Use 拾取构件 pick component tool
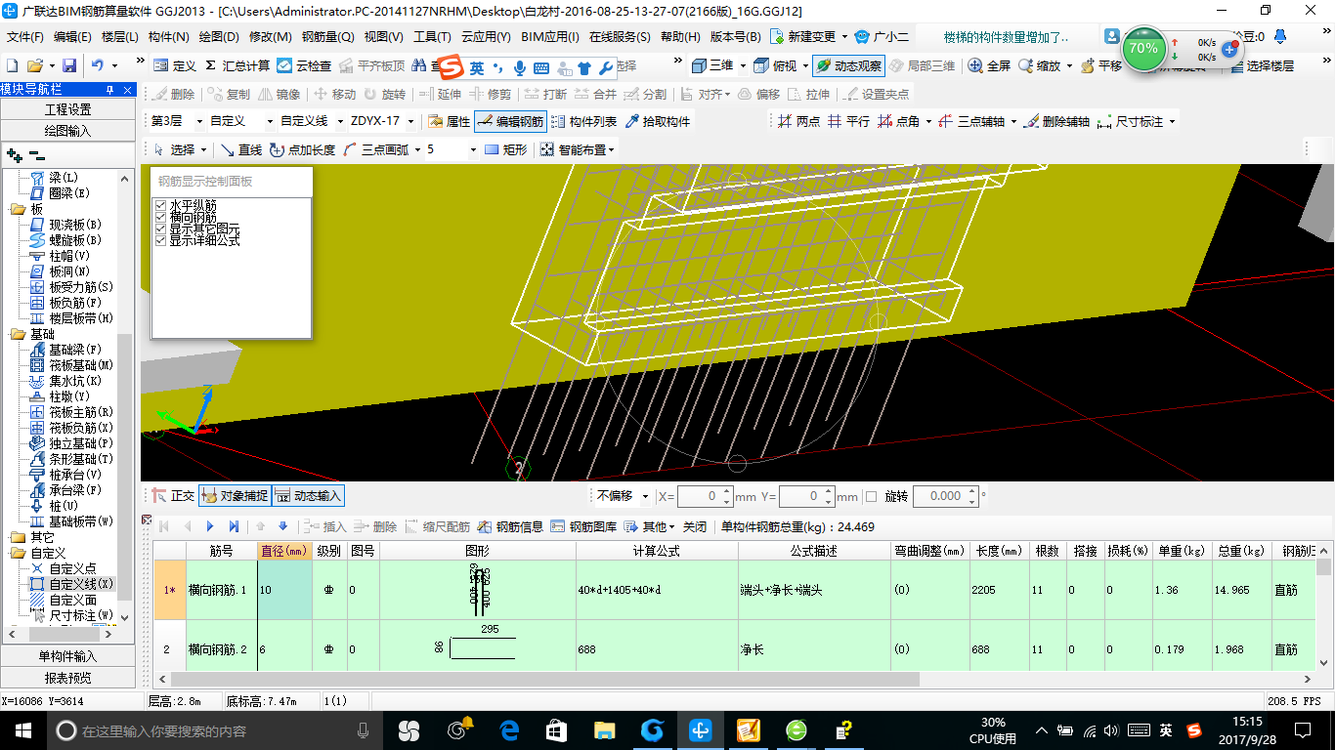1335x750 pixels. point(658,121)
